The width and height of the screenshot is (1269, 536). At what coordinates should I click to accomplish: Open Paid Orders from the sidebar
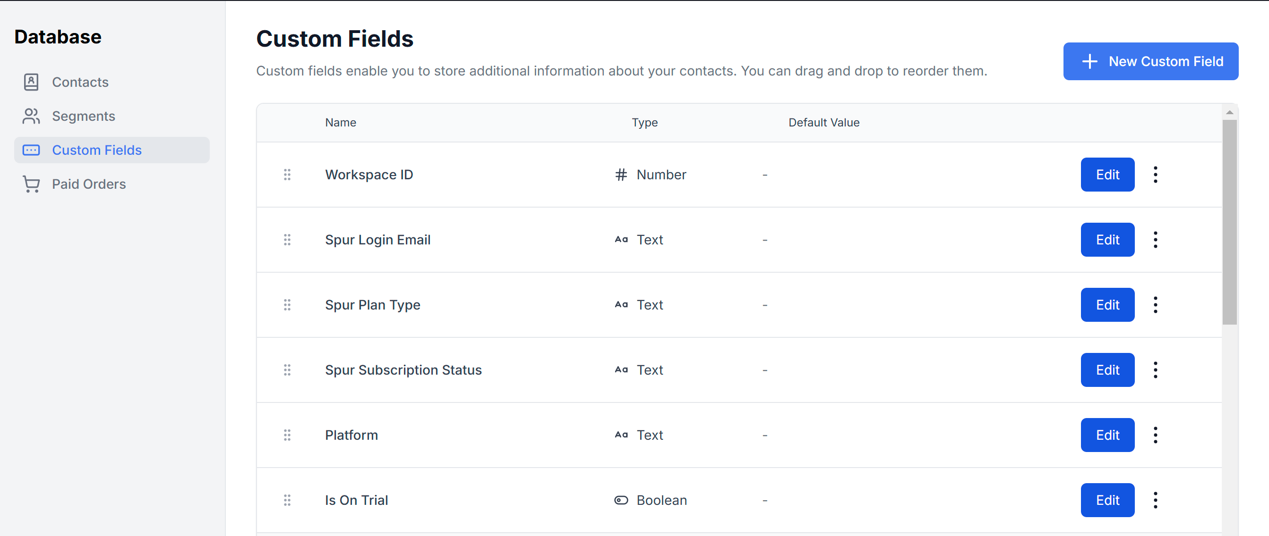89,184
